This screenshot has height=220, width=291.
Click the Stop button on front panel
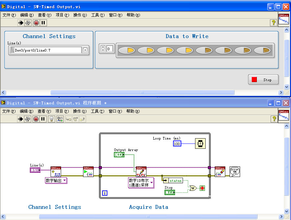[x=263, y=80]
